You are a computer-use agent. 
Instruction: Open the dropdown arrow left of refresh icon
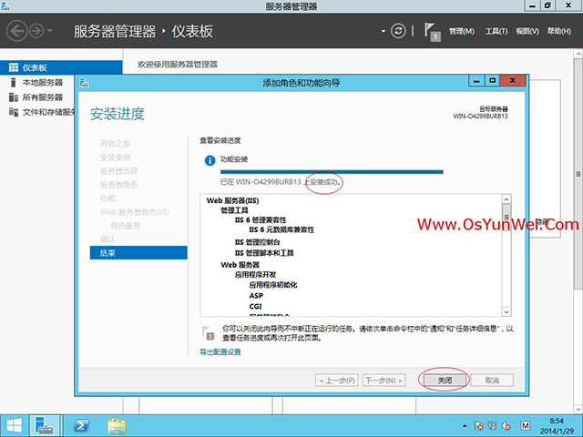click(x=384, y=31)
